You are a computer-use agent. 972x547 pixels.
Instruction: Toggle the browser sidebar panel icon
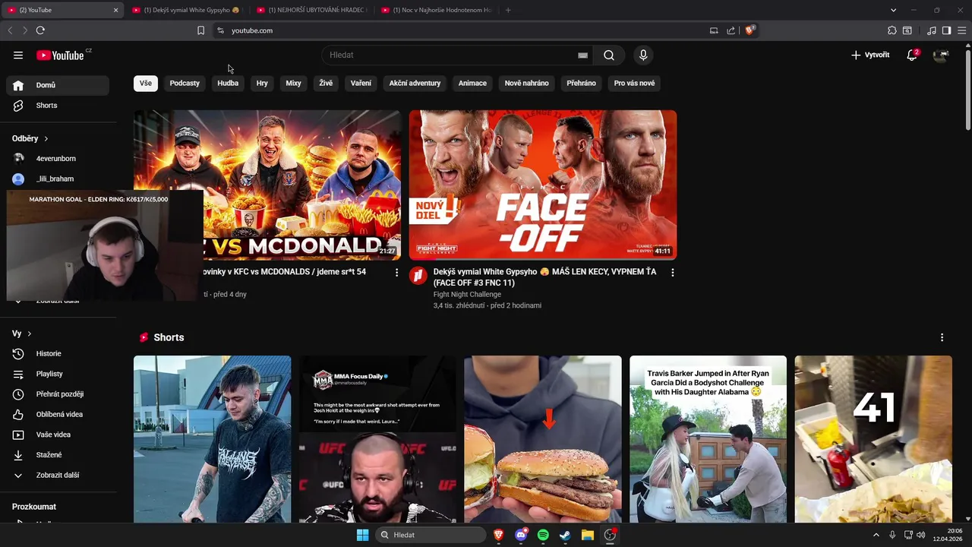[x=946, y=30]
